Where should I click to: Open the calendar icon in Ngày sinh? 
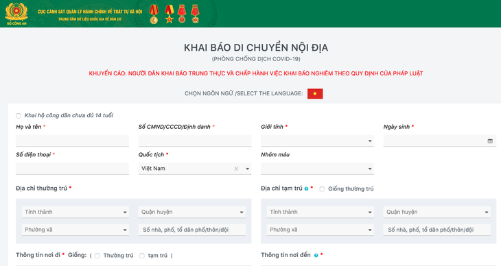[490, 141]
